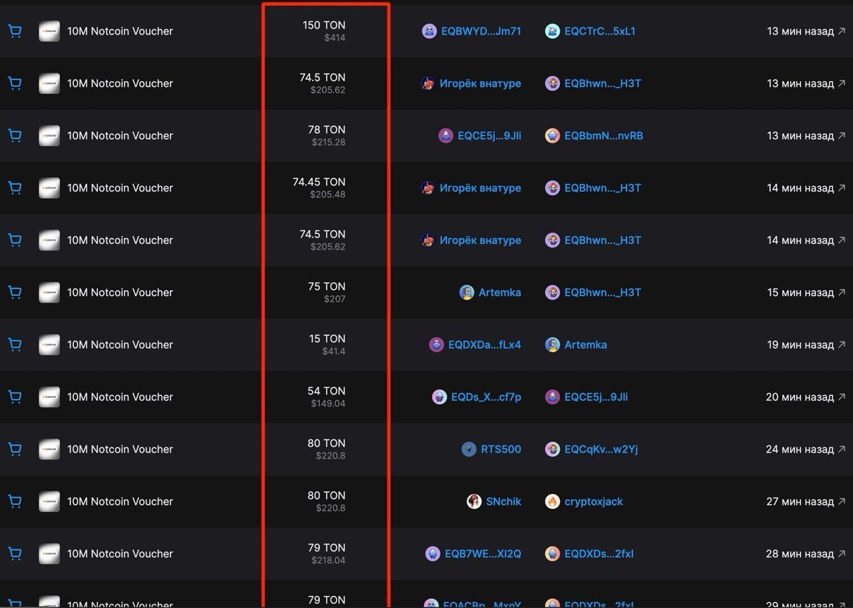The image size is (853, 608).
Task: Open the voucher thumbnail in the 74.45 TON row
Action: tap(49, 188)
